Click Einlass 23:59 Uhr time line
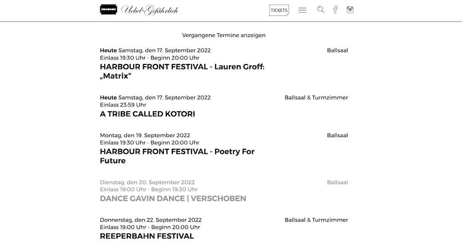462x243 pixels. tap(123, 105)
